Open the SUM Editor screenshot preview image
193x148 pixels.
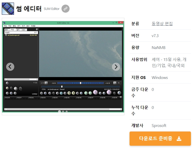coord(63,67)
